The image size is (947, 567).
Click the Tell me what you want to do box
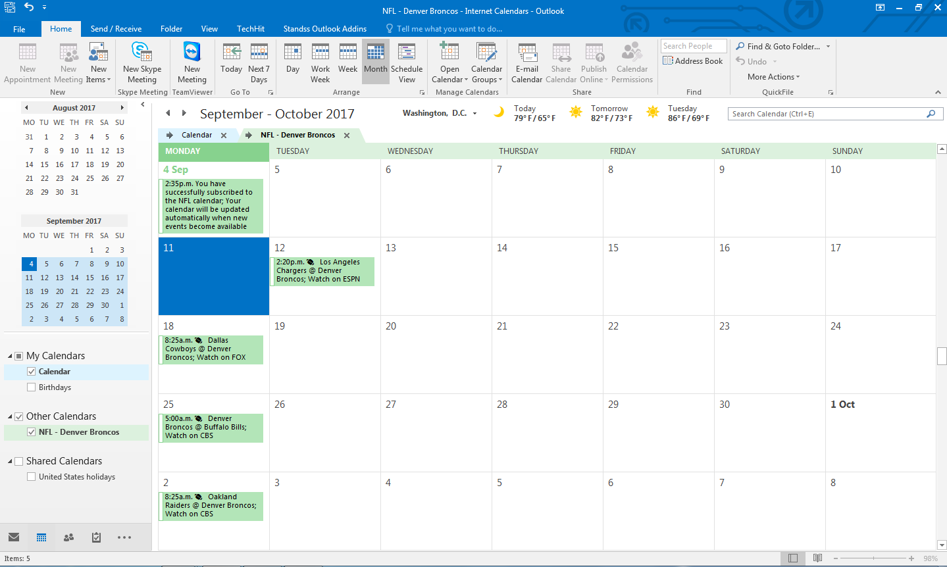[444, 29]
